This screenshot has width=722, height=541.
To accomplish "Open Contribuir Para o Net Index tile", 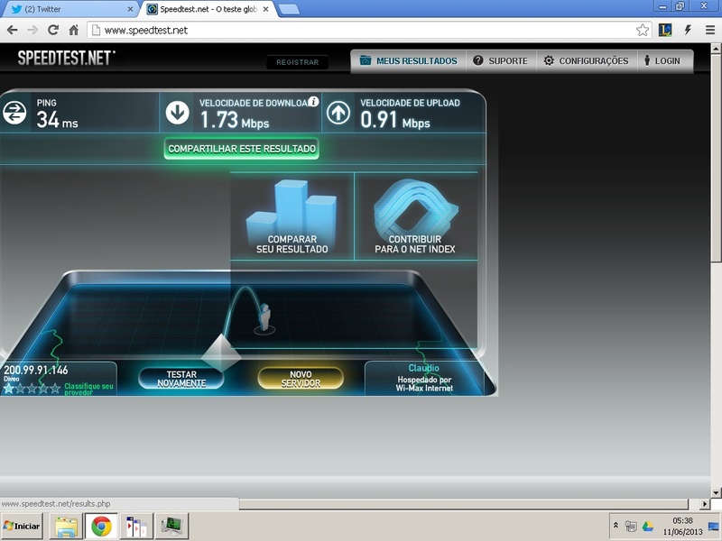I will pyautogui.click(x=415, y=216).
